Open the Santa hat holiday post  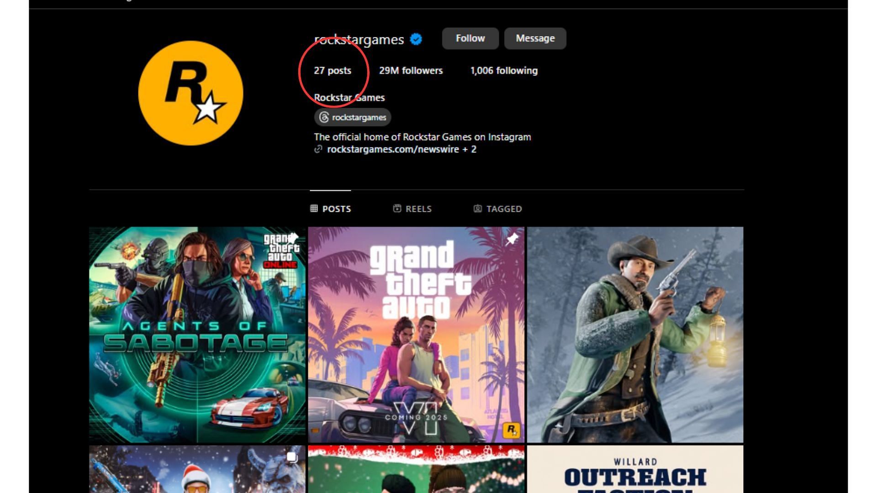(x=197, y=469)
